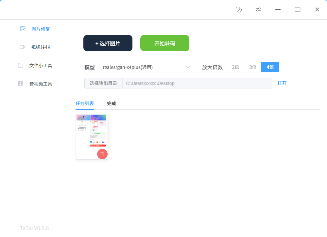327x237 pixels.
Task: Open the model selection dropdown
Action: coord(146,67)
